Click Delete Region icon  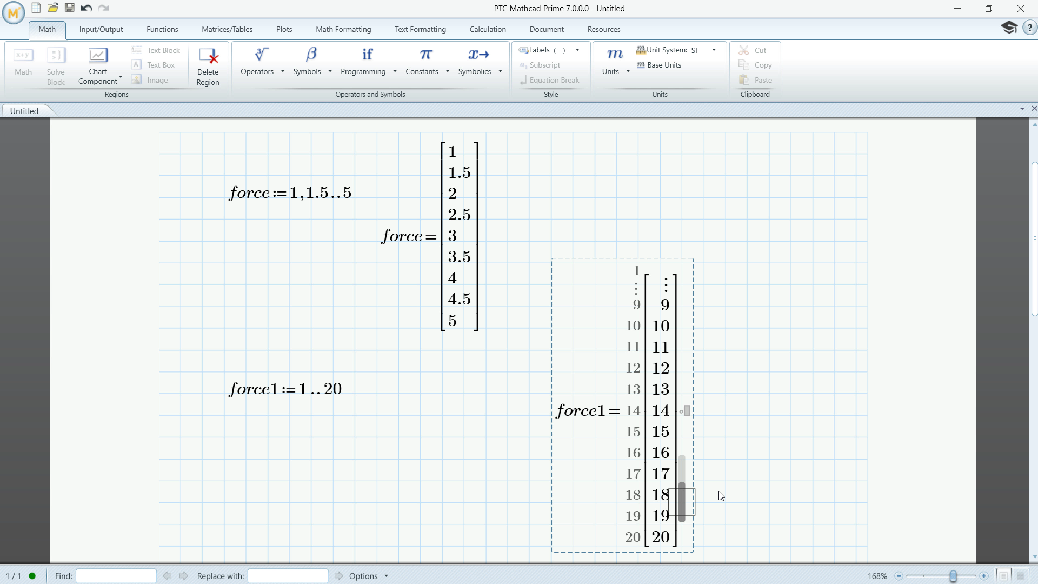coord(208,66)
